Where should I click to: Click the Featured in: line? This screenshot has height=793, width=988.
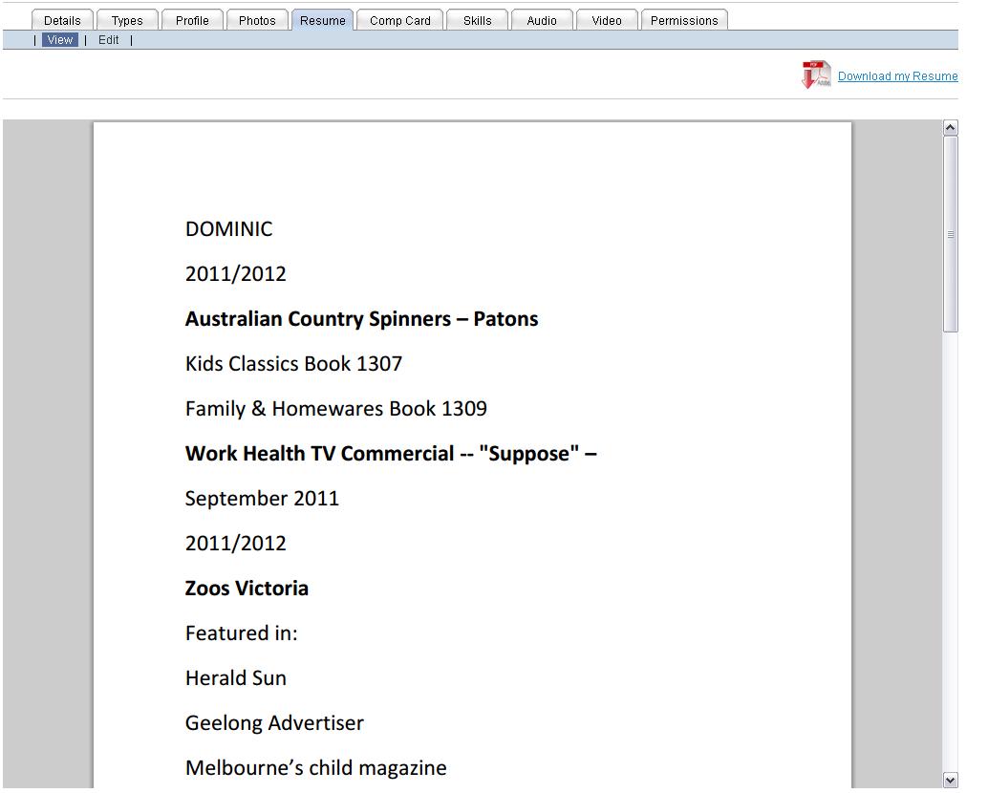242,633
